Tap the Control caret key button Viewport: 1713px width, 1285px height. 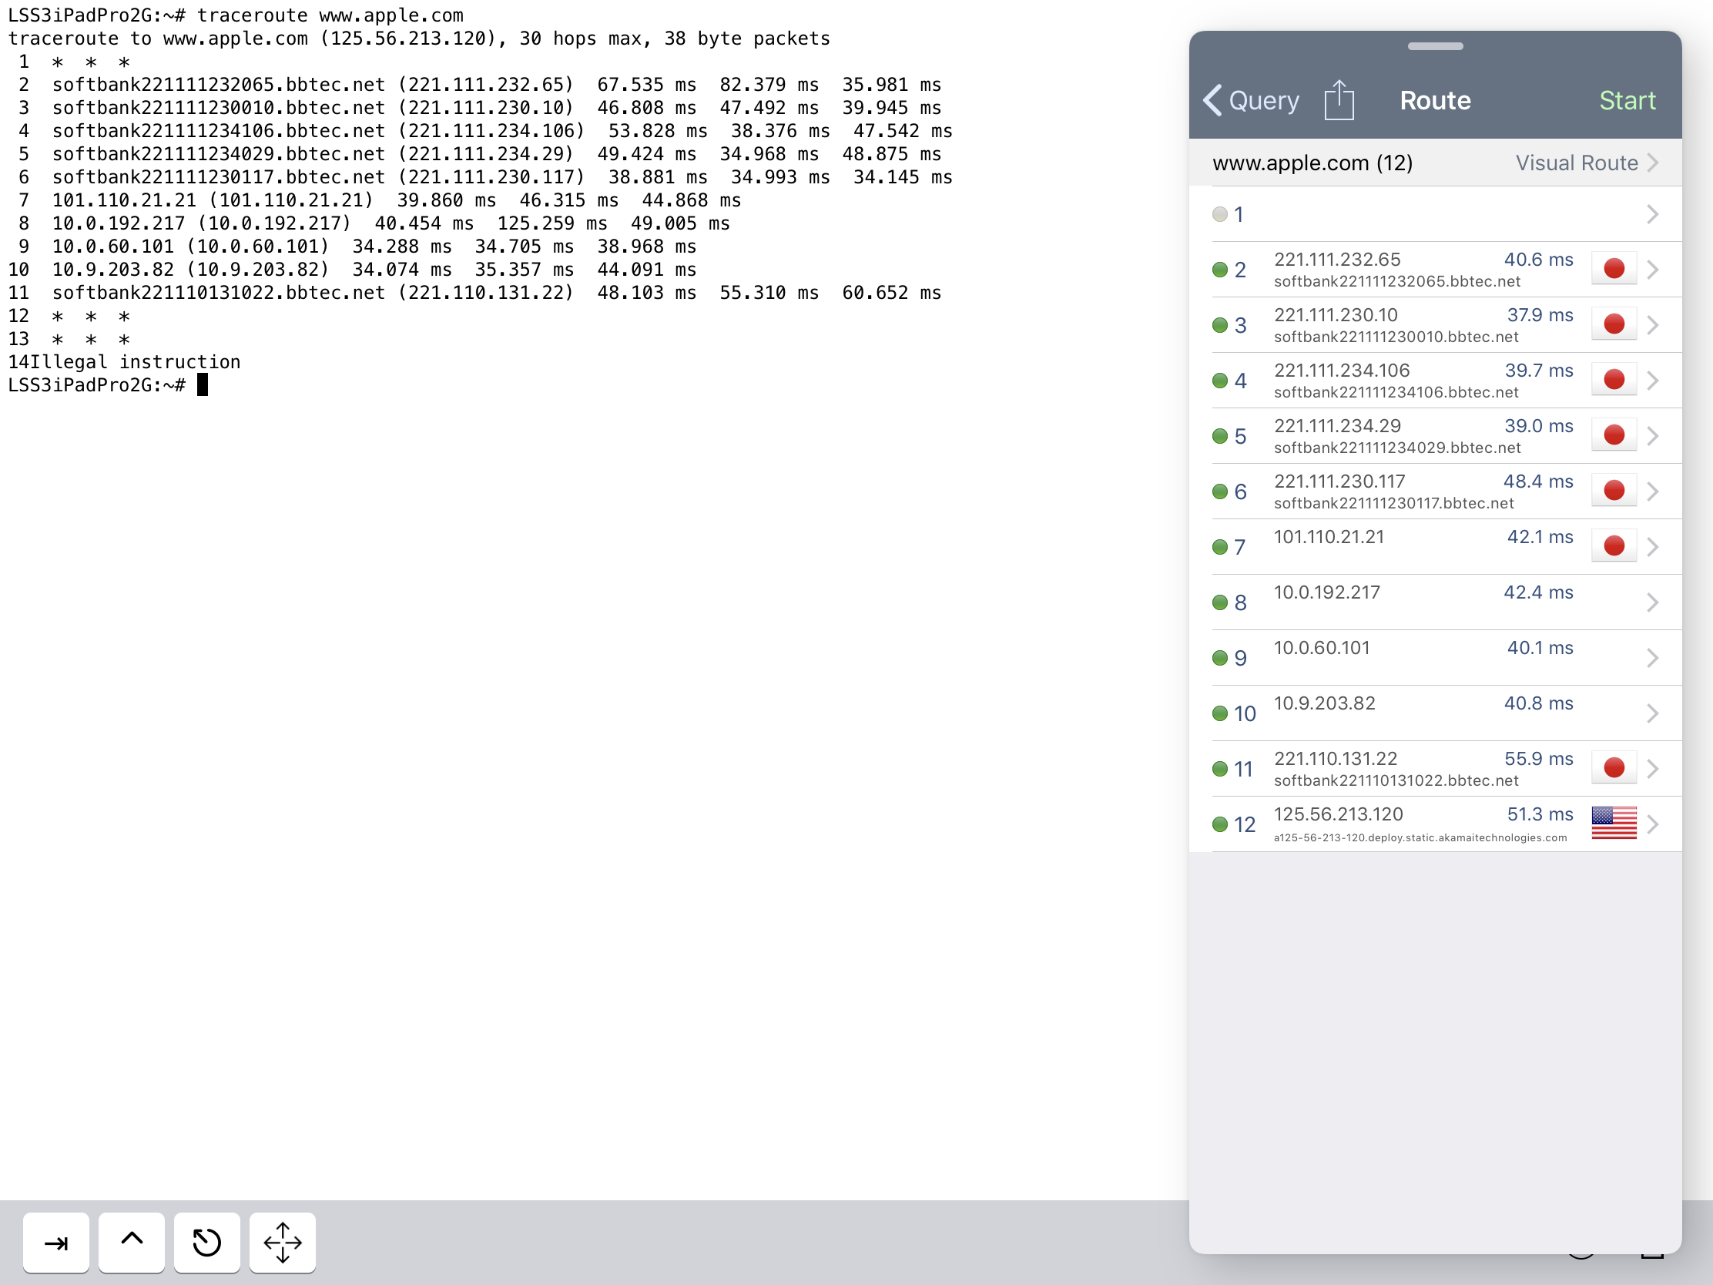(132, 1243)
